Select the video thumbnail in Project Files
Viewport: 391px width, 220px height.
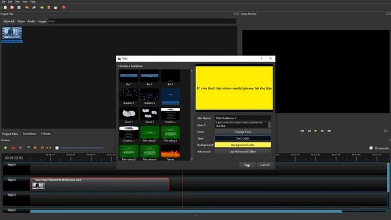click(12, 34)
